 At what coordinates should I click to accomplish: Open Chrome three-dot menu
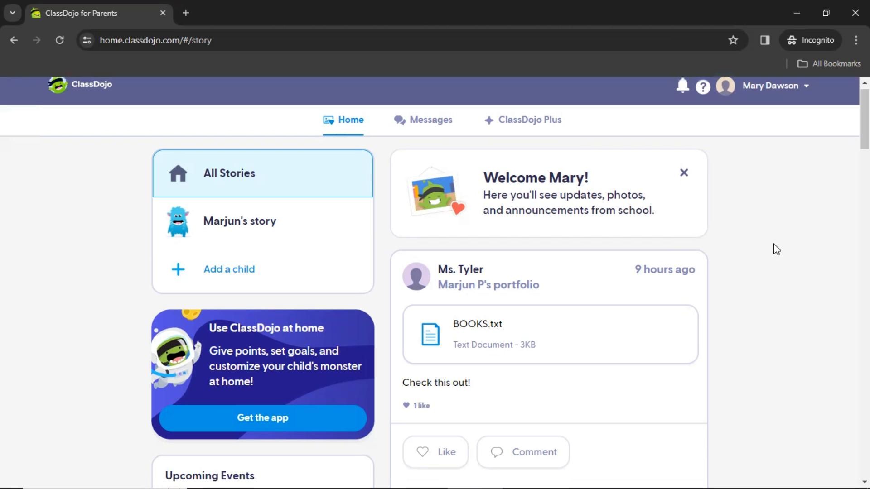click(x=856, y=40)
